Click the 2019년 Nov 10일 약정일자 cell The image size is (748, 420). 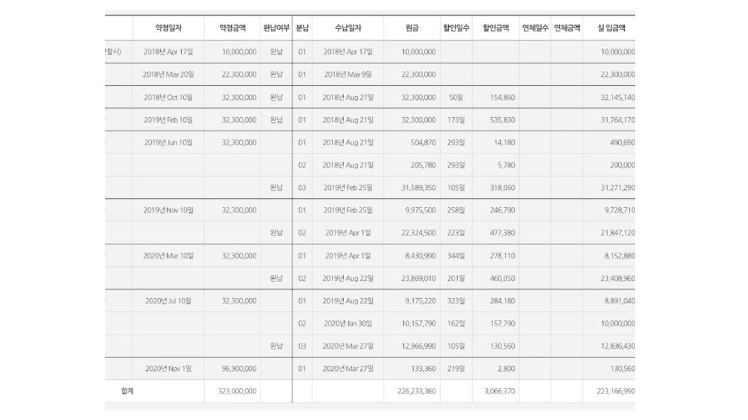[x=168, y=211]
